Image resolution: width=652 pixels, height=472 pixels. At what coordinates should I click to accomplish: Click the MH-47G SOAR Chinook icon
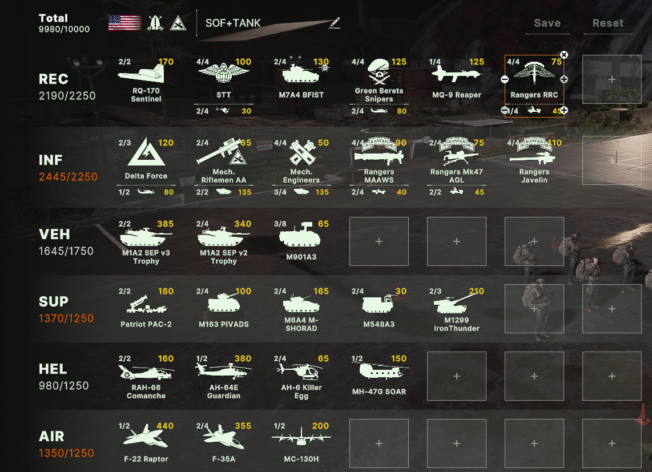(380, 370)
